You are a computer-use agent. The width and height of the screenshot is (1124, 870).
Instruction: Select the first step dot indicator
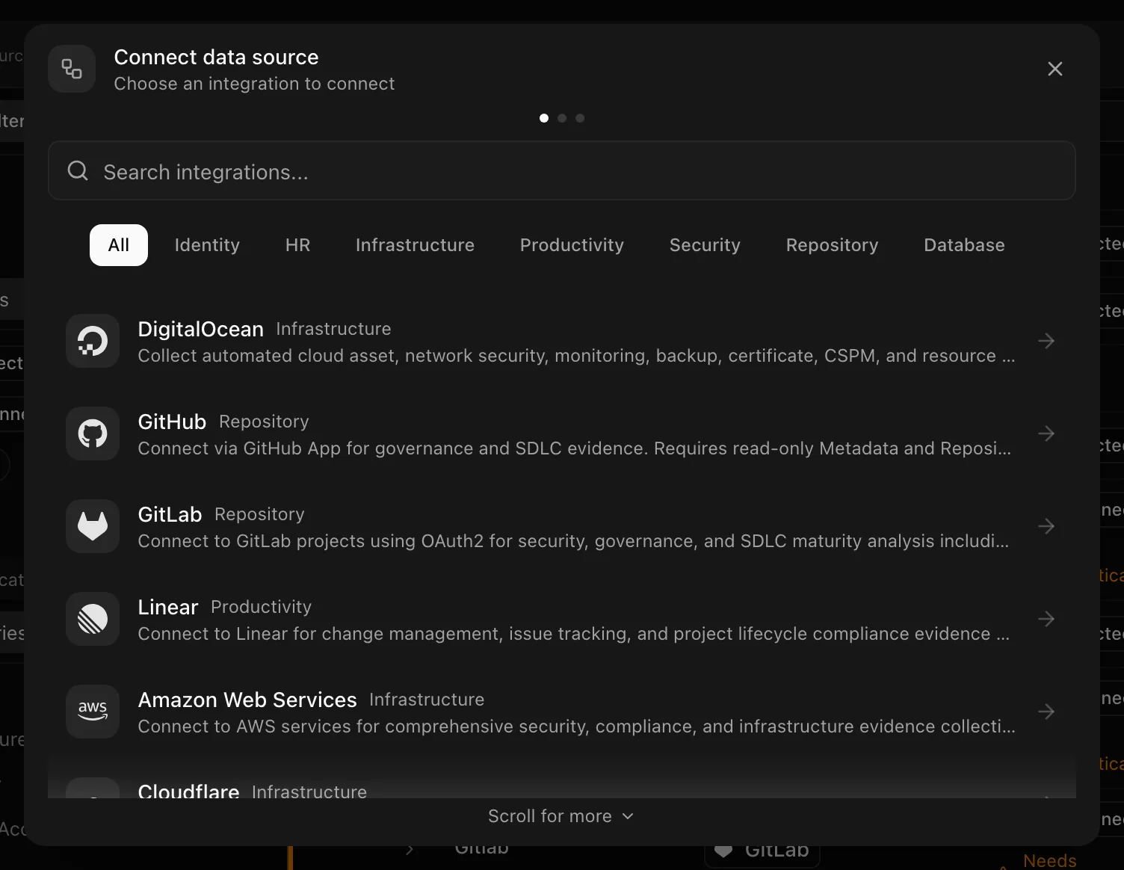544,118
